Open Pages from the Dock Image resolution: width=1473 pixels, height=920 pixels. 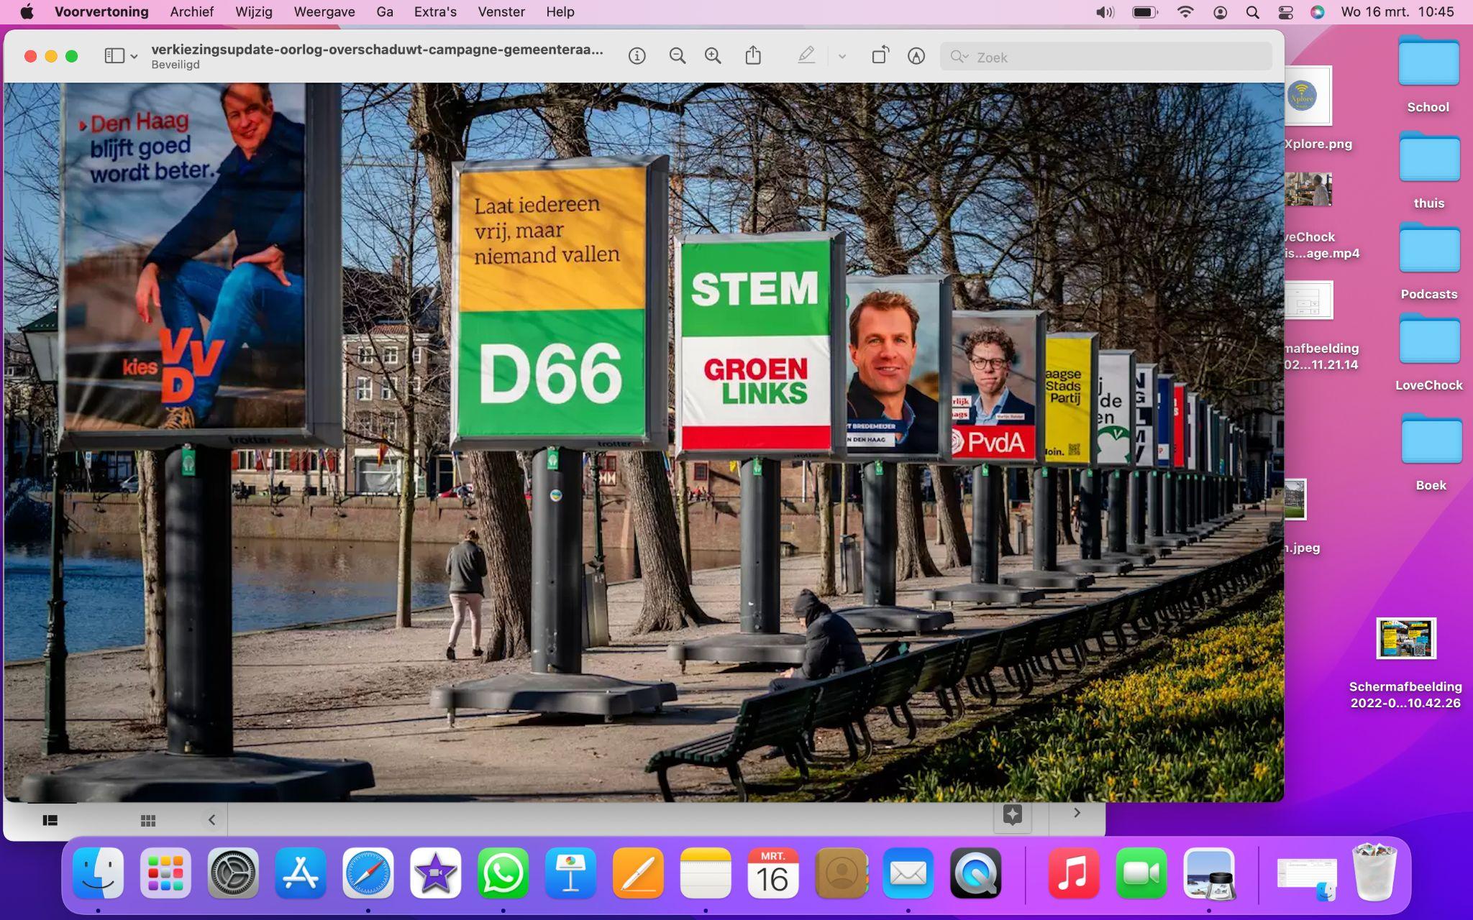coord(638,873)
